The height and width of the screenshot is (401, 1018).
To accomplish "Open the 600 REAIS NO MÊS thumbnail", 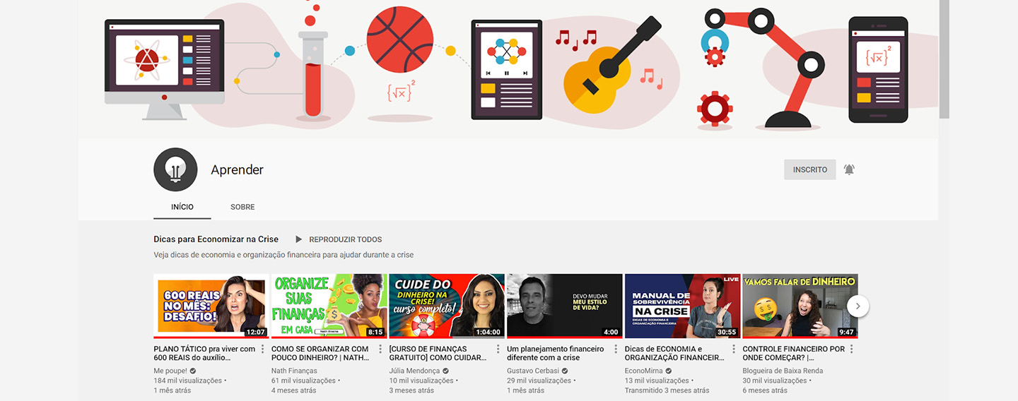I will pyautogui.click(x=211, y=306).
